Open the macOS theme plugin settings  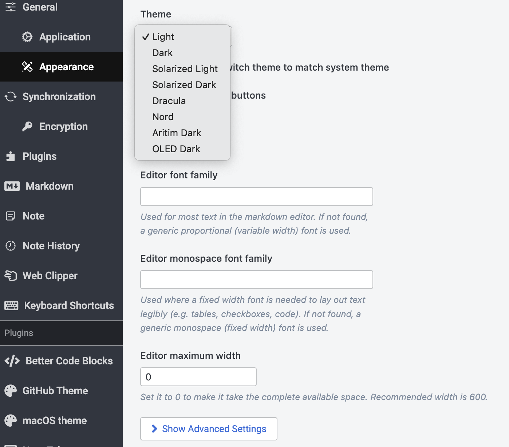[55, 420]
